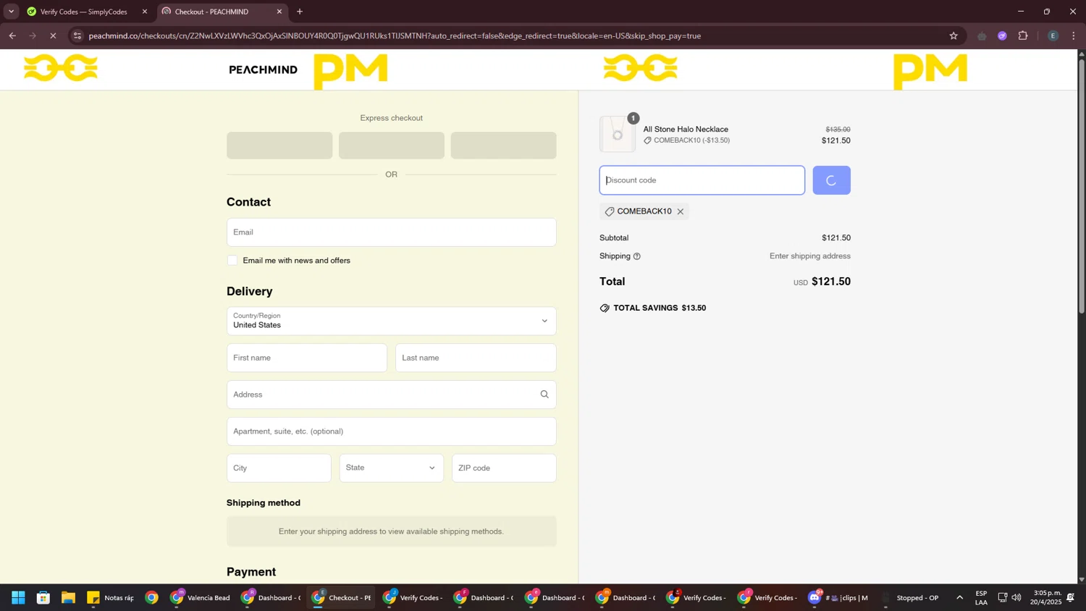
Task: Open the Chrome three-dot menu
Action: 1074,35
